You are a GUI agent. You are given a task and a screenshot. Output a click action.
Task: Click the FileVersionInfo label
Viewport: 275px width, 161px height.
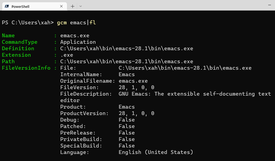pyautogui.click(x=26, y=68)
